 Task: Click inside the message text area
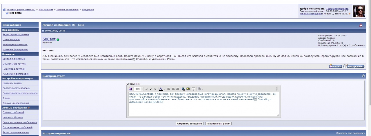(x=203, y=108)
